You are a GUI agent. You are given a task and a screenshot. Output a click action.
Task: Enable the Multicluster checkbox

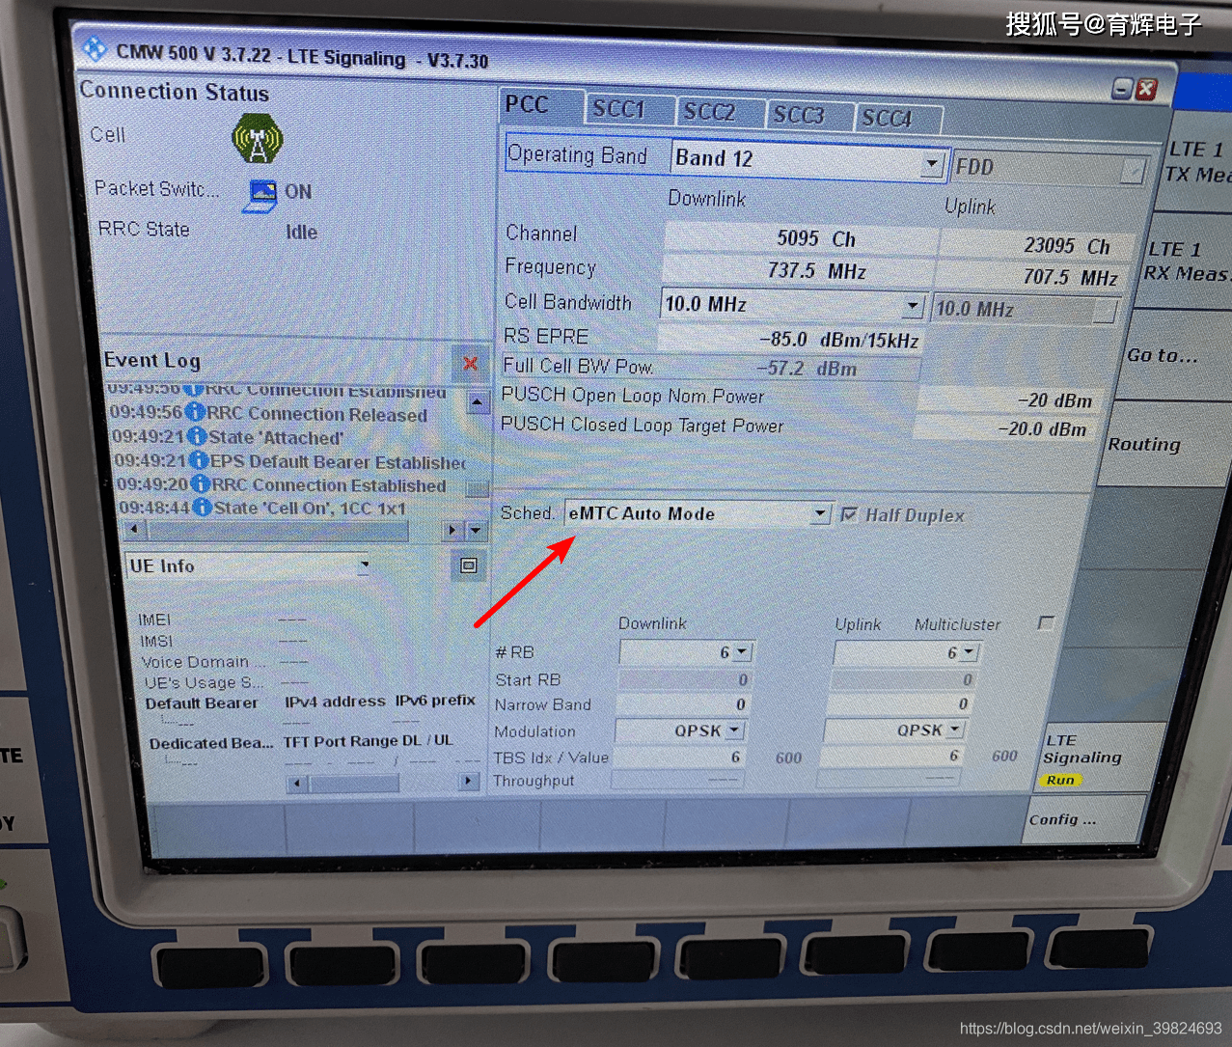click(x=1046, y=623)
